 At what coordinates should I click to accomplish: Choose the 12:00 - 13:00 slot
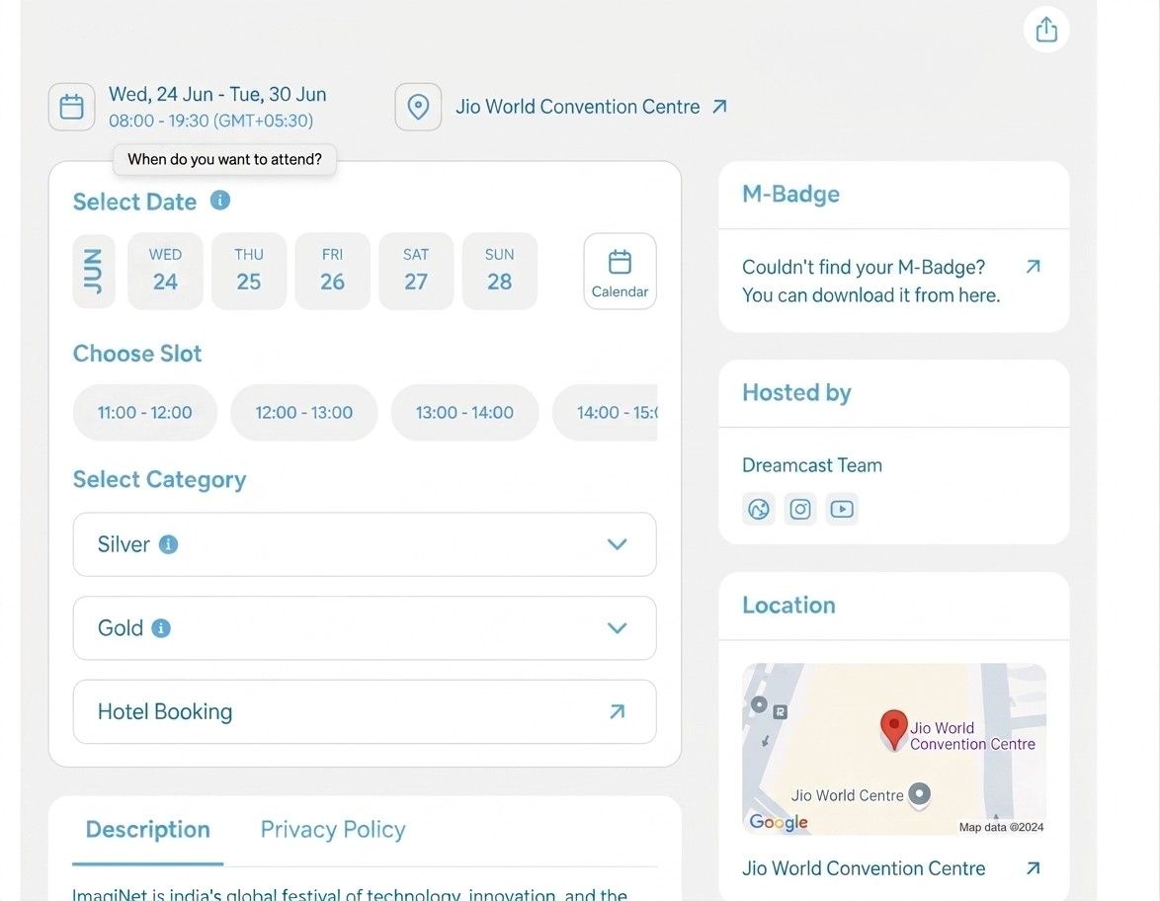tap(304, 413)
